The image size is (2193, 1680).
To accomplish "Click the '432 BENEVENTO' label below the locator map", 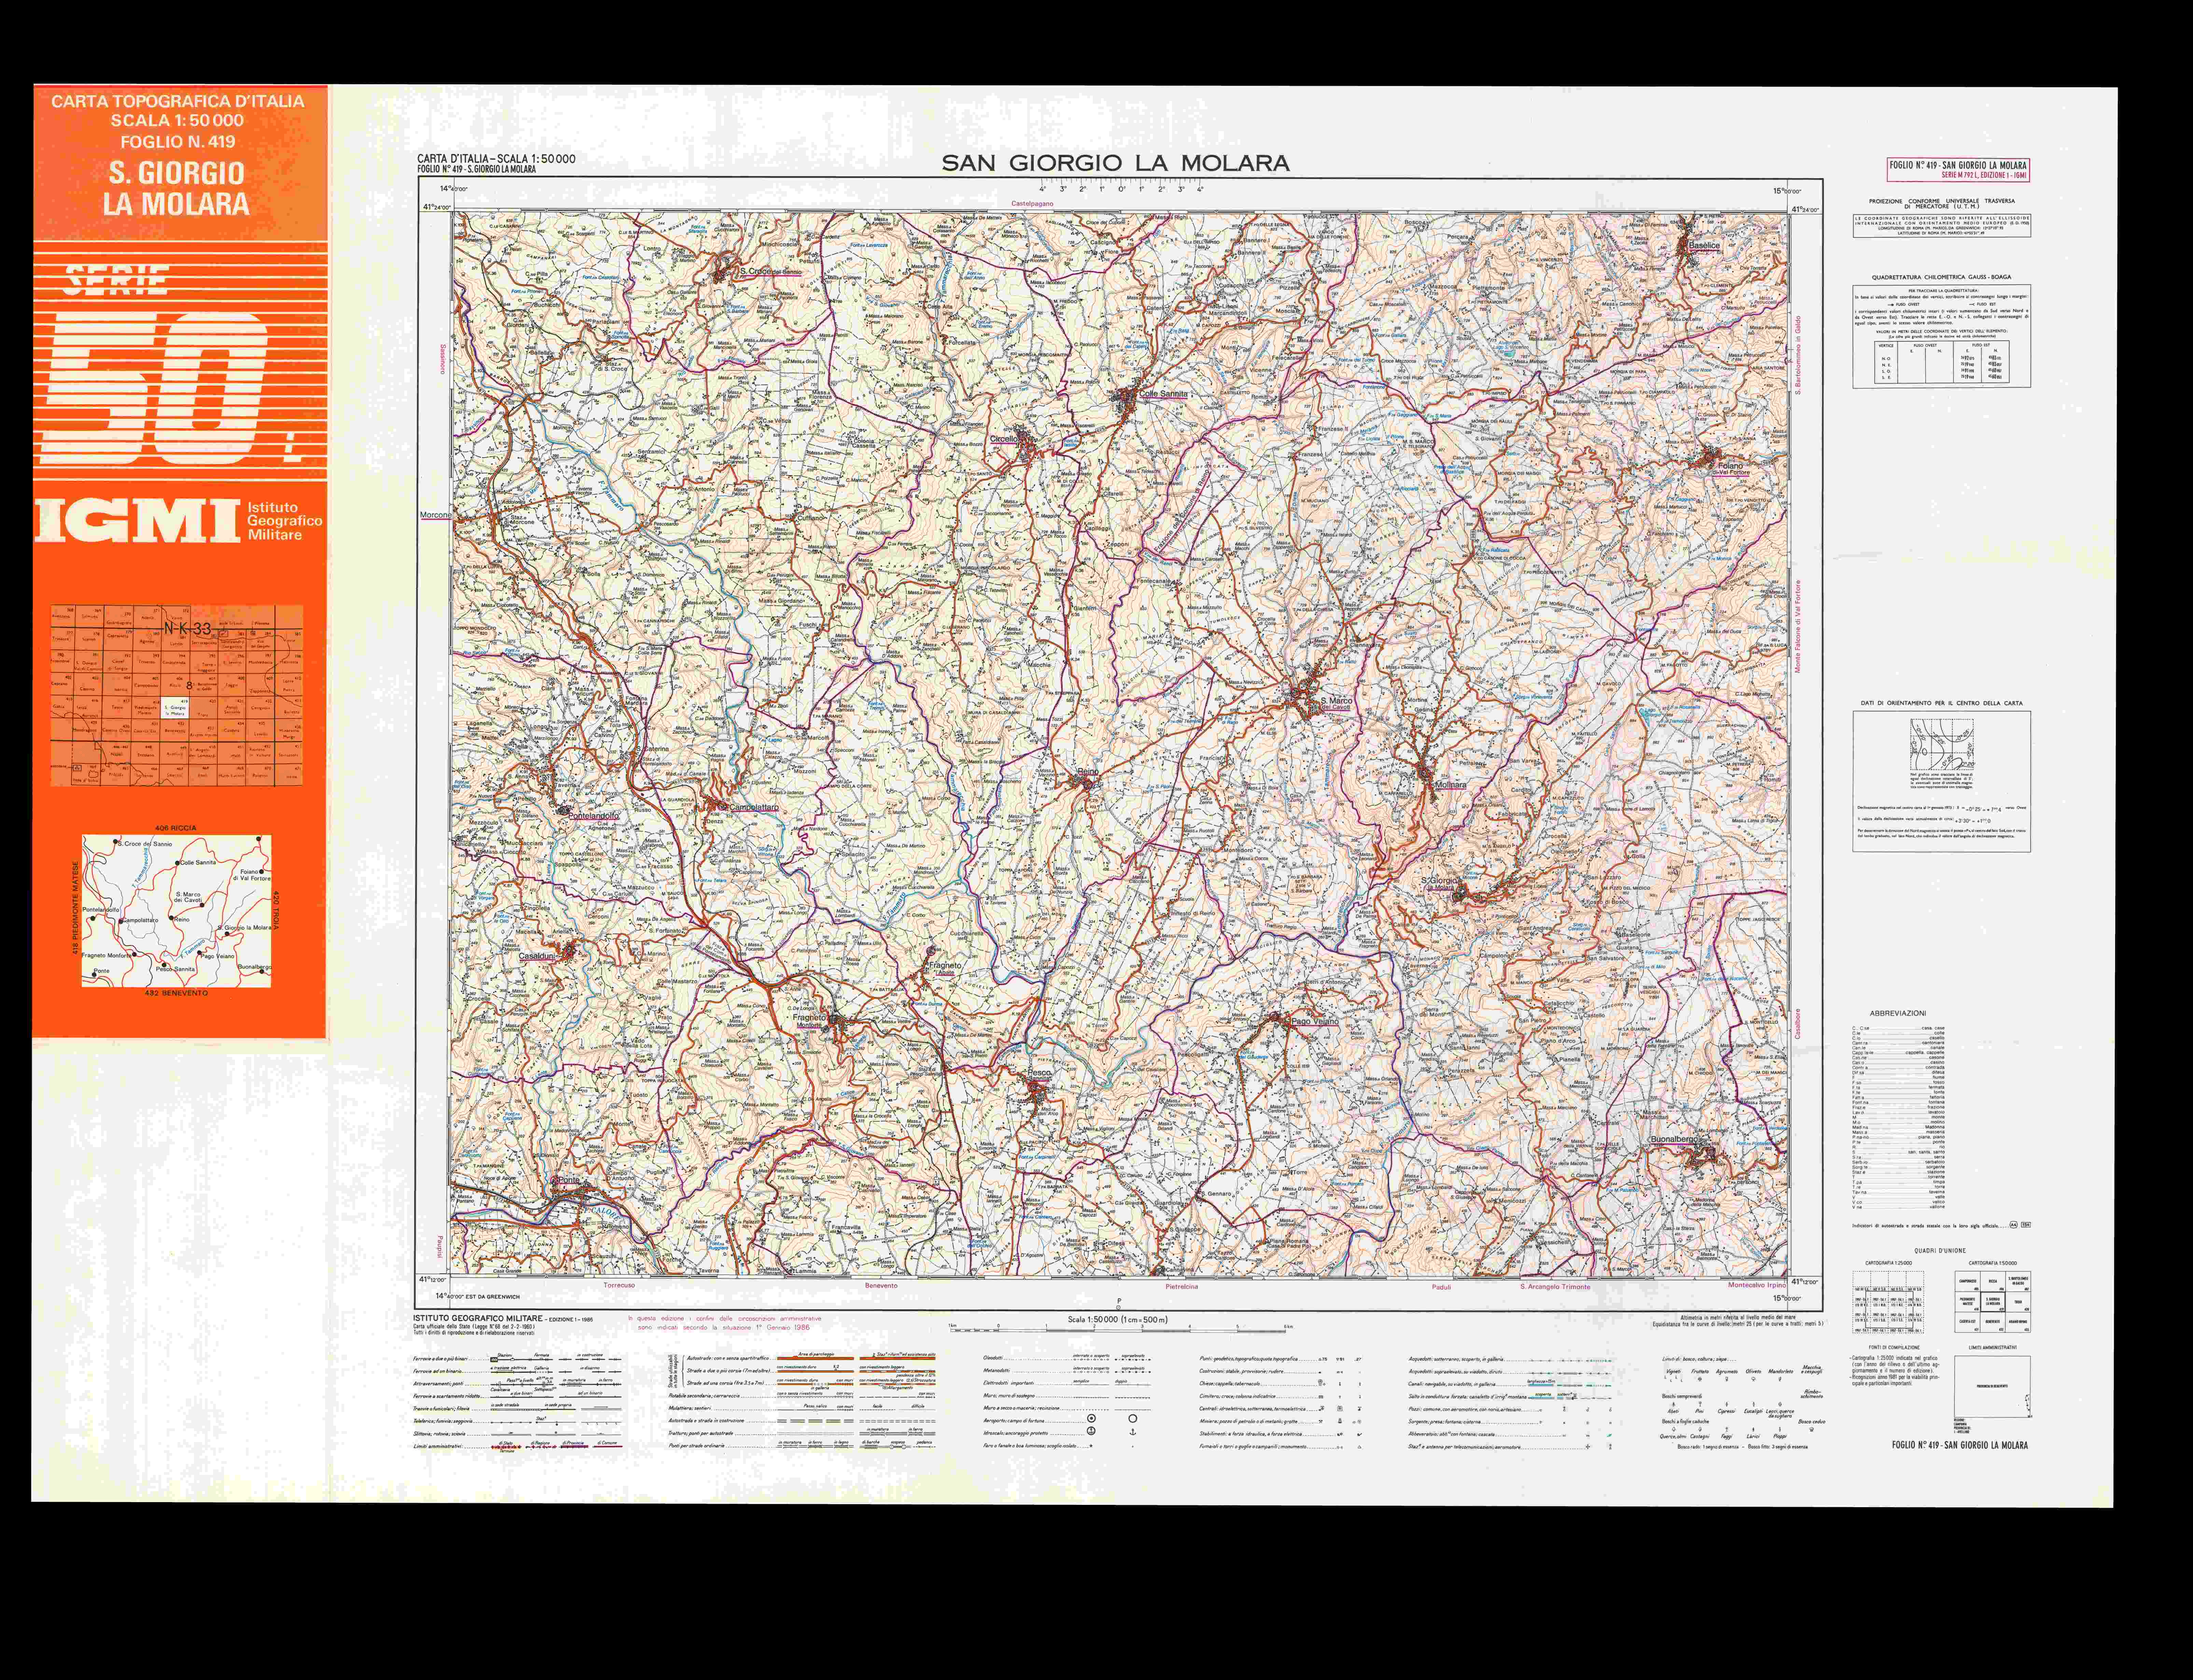I will coord(176,993).
